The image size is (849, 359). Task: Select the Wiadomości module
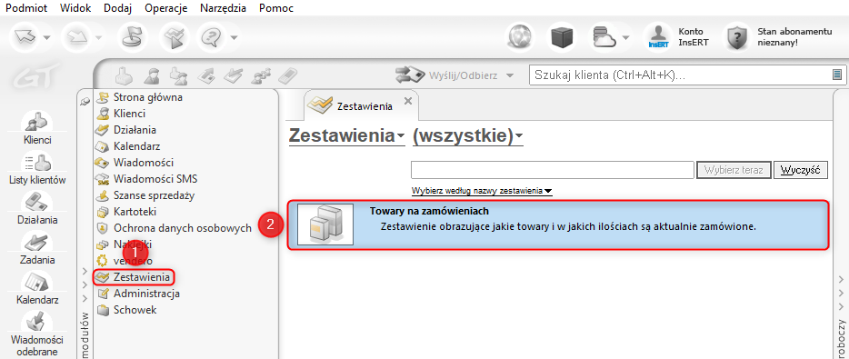tap(135, 163)
